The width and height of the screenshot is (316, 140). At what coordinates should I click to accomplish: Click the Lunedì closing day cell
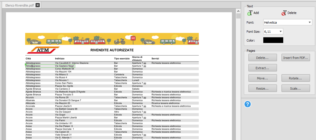[x=136, y=80]
